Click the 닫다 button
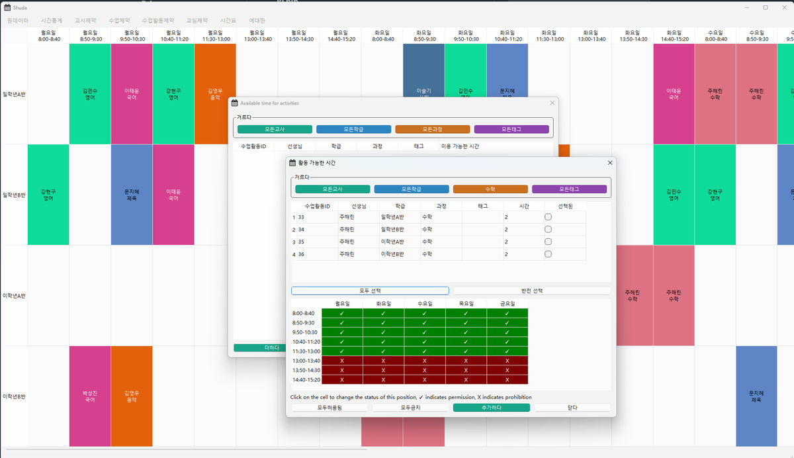Viewport: 794px width, 458px height. (572, 408)
